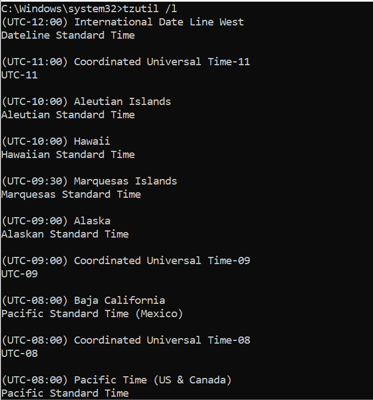Click Coordinated Universal Time-09 line
373x400 pixels.
pos(126,261)
